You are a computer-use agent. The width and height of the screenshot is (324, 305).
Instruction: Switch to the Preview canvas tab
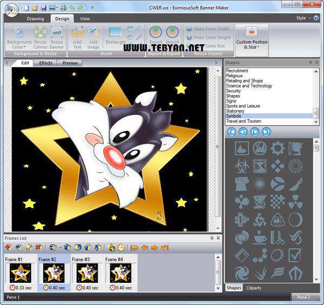click(x=70, y=63)
